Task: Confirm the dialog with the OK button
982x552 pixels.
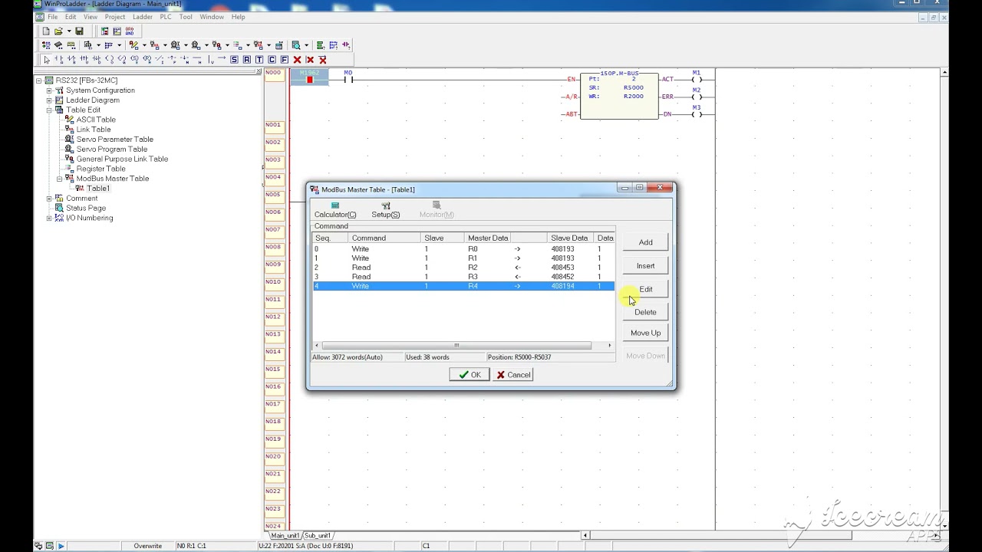Action: pos(470,375)
